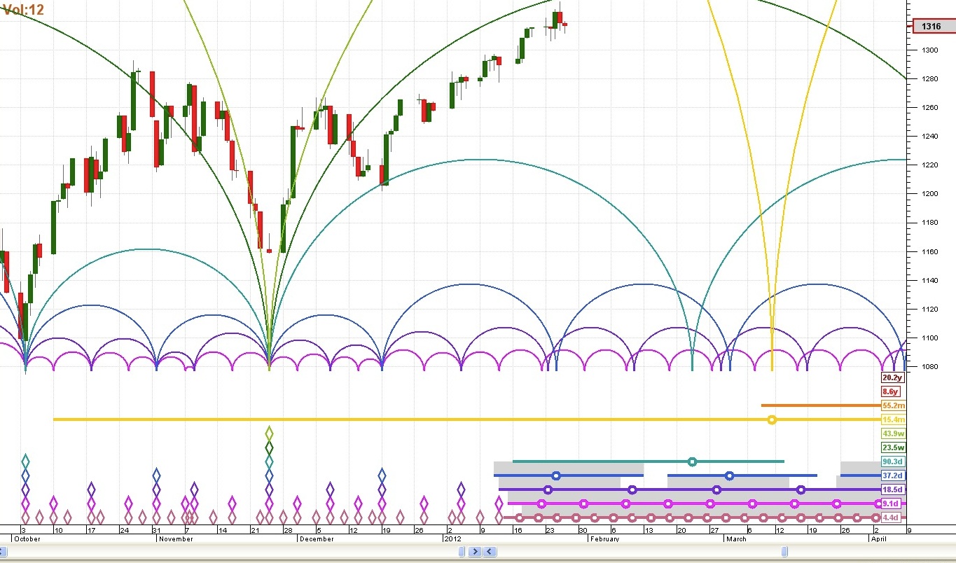Click the 37.2d cycle legend box
This screenshot has height=563, width=956.
[x=892, y=475]
